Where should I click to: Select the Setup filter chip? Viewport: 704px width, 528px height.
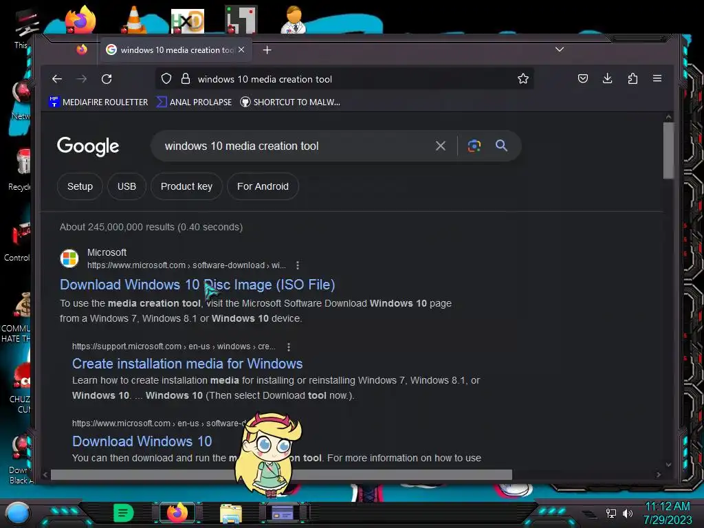click(x=80, y=186)
